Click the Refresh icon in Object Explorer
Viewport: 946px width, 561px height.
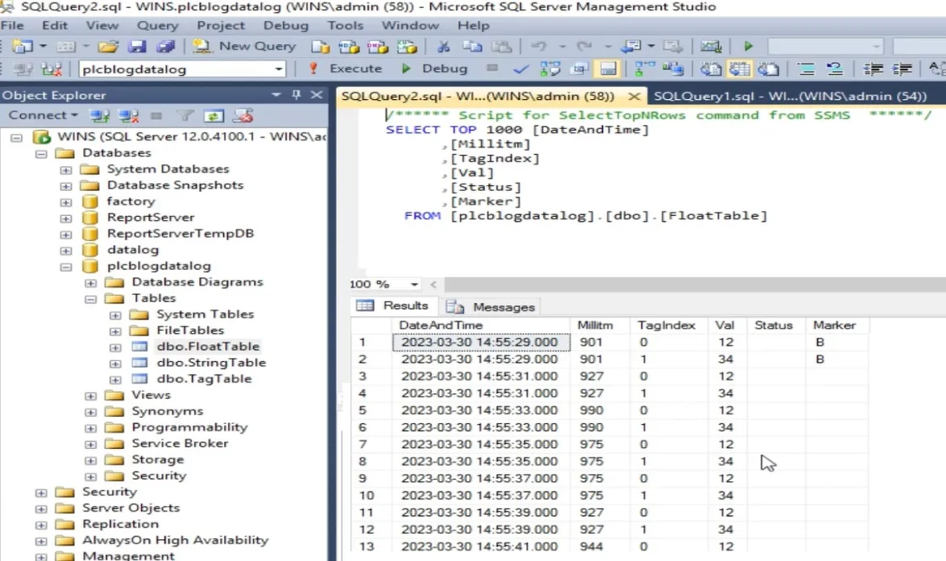[x=215, y=117]
